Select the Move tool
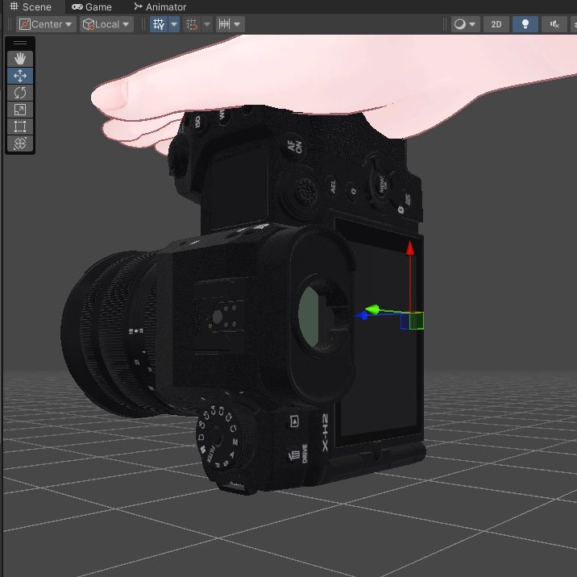Viewport: 577px width, 577px height. [x=20, y=76]
